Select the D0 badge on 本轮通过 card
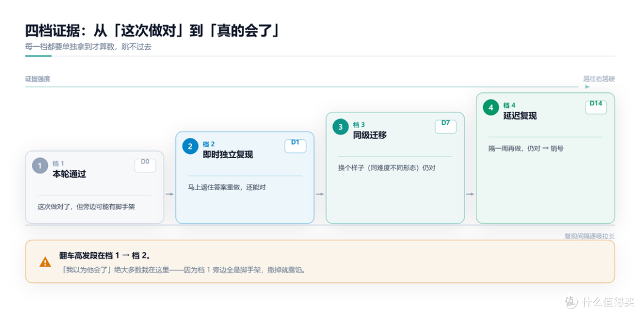This screenshot has width=640, height=315. coord(145,165)
